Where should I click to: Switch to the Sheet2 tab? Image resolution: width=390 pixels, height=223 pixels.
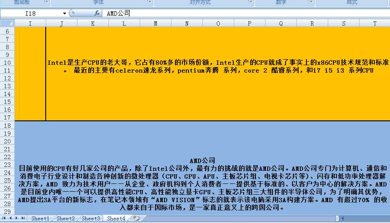pos(66,218)
